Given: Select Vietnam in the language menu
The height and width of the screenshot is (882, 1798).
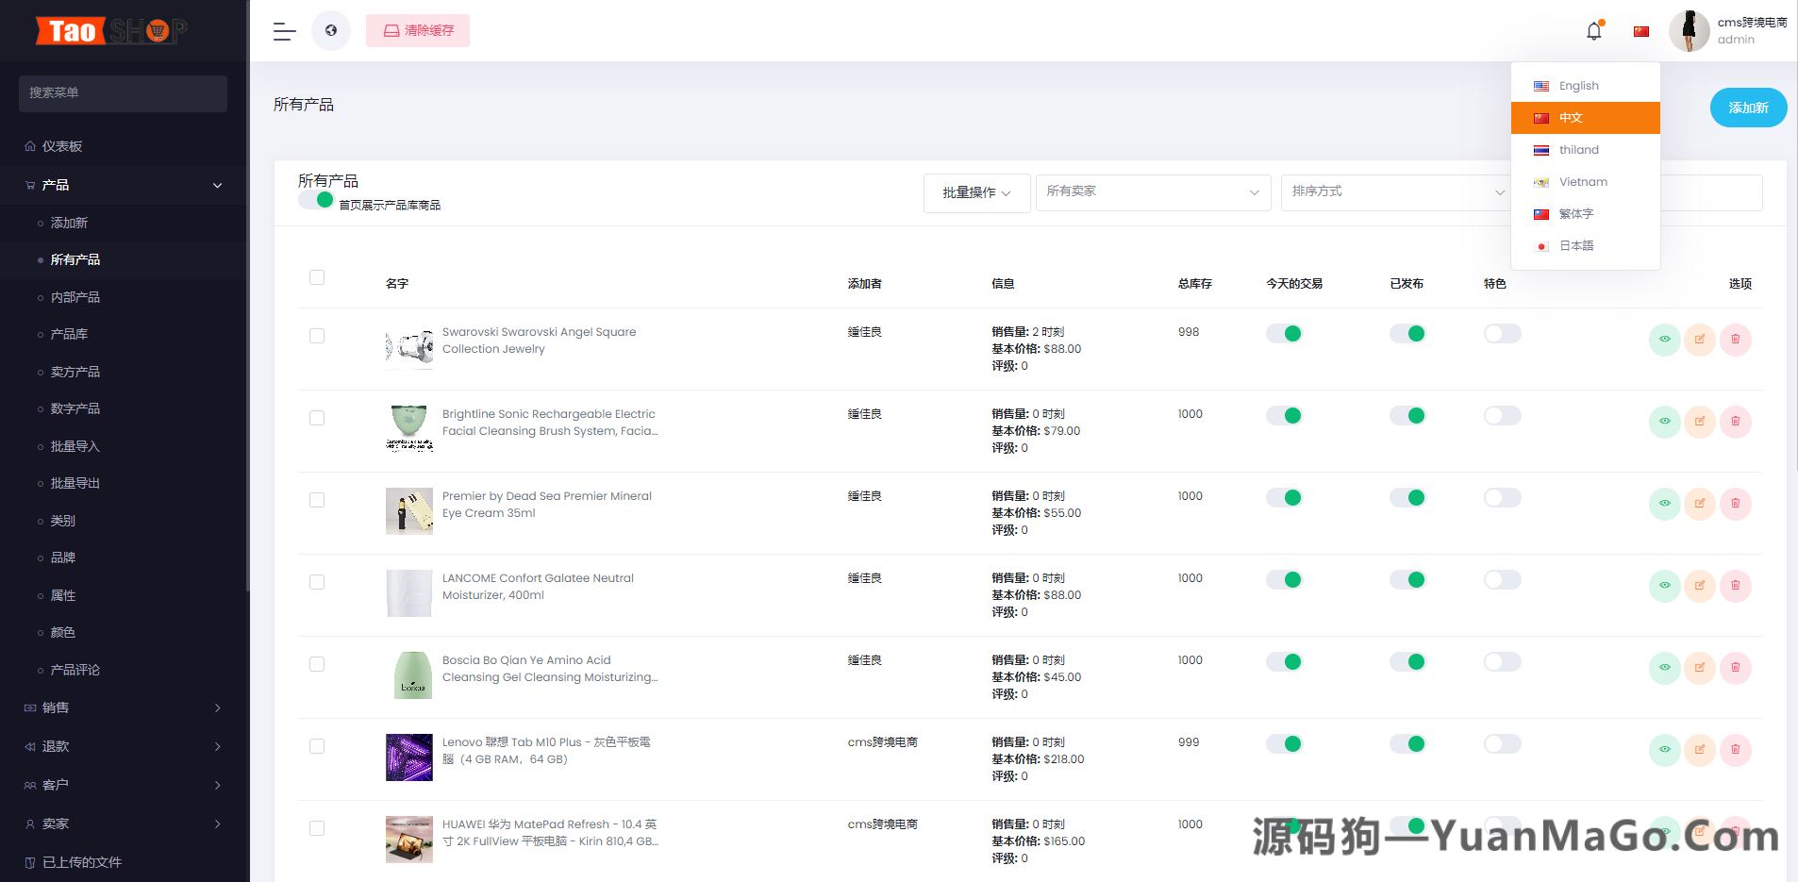Looking at the screenshot, I should pyautogui.click(x=1584, y=181).
